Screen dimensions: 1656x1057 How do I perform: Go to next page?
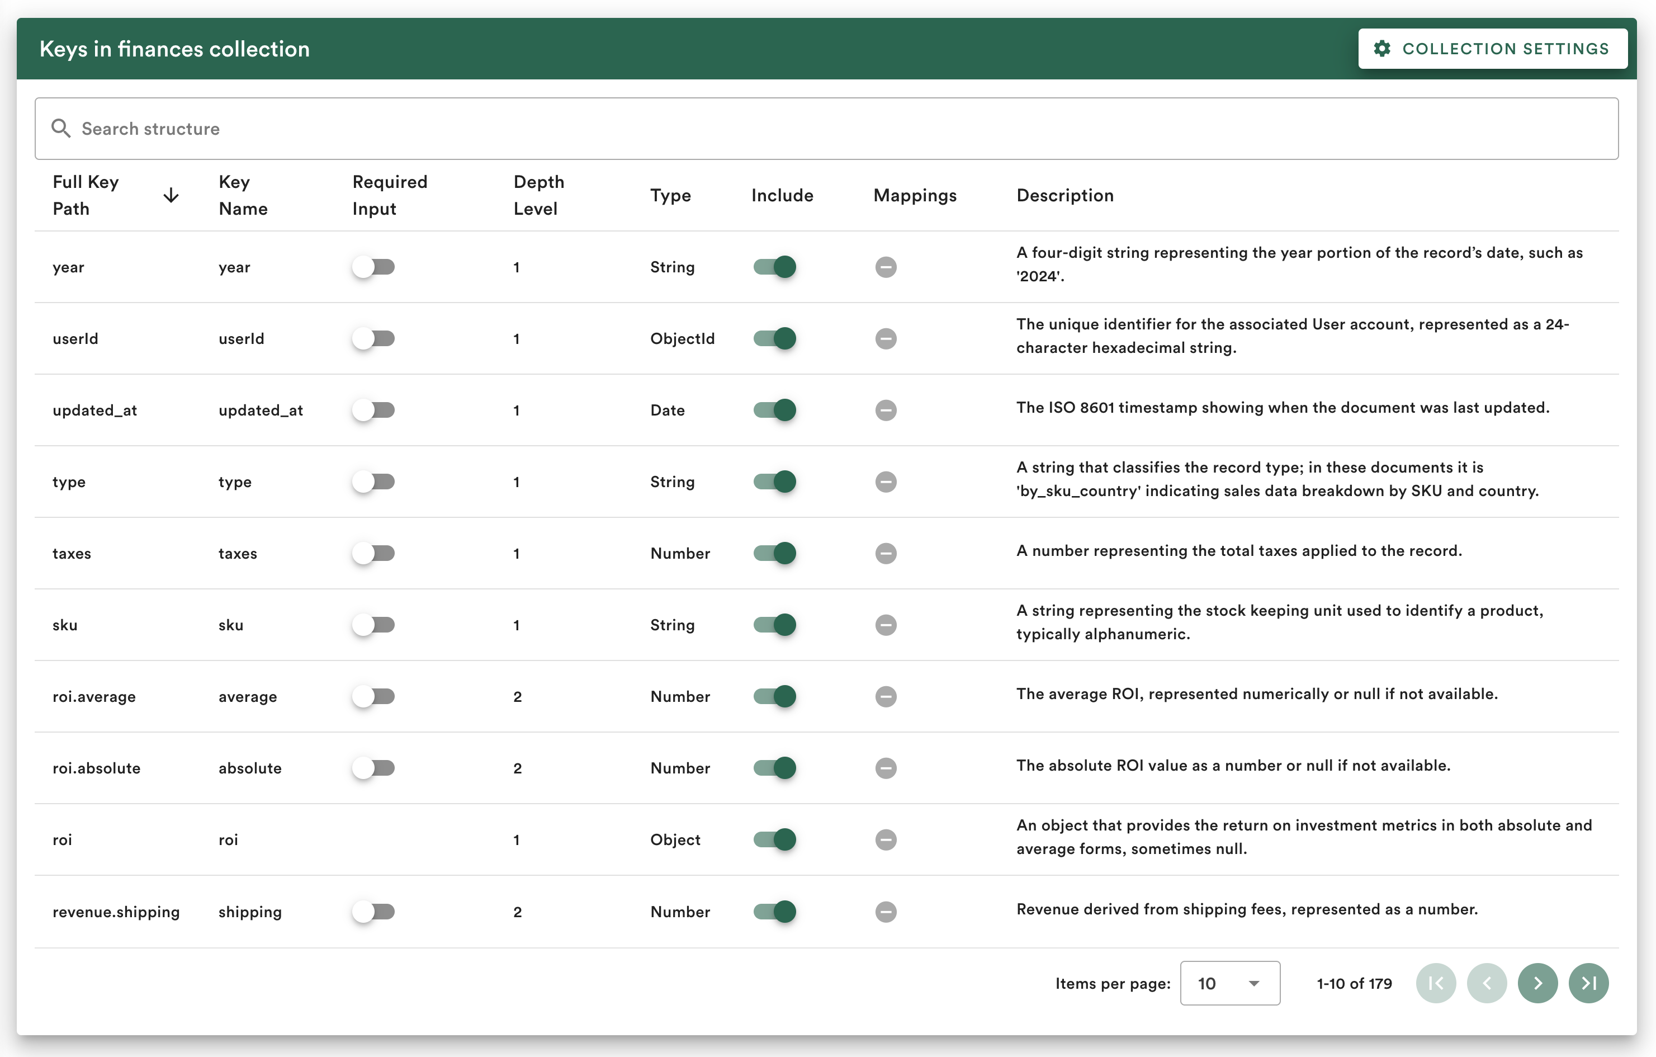click(1537, 983)
